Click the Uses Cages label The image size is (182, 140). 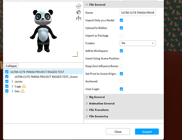pyautogui.click(x=92, y=89)
